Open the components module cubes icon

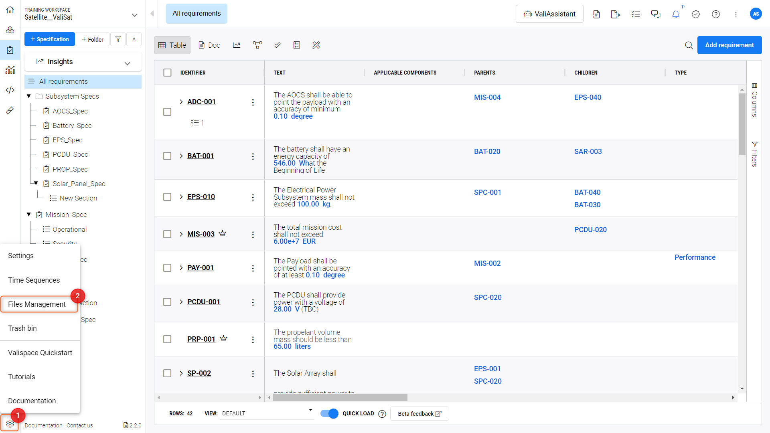10,30
